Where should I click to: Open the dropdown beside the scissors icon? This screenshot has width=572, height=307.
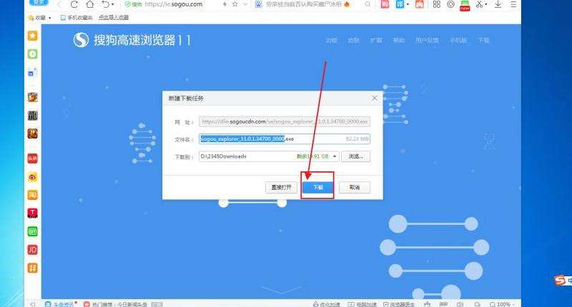coord(486,4)
